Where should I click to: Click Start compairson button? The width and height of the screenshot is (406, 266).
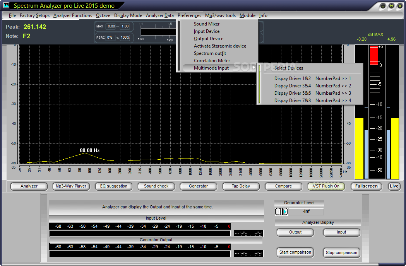point(295,252)
